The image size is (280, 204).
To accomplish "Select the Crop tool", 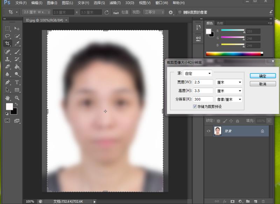I will 8,43.
